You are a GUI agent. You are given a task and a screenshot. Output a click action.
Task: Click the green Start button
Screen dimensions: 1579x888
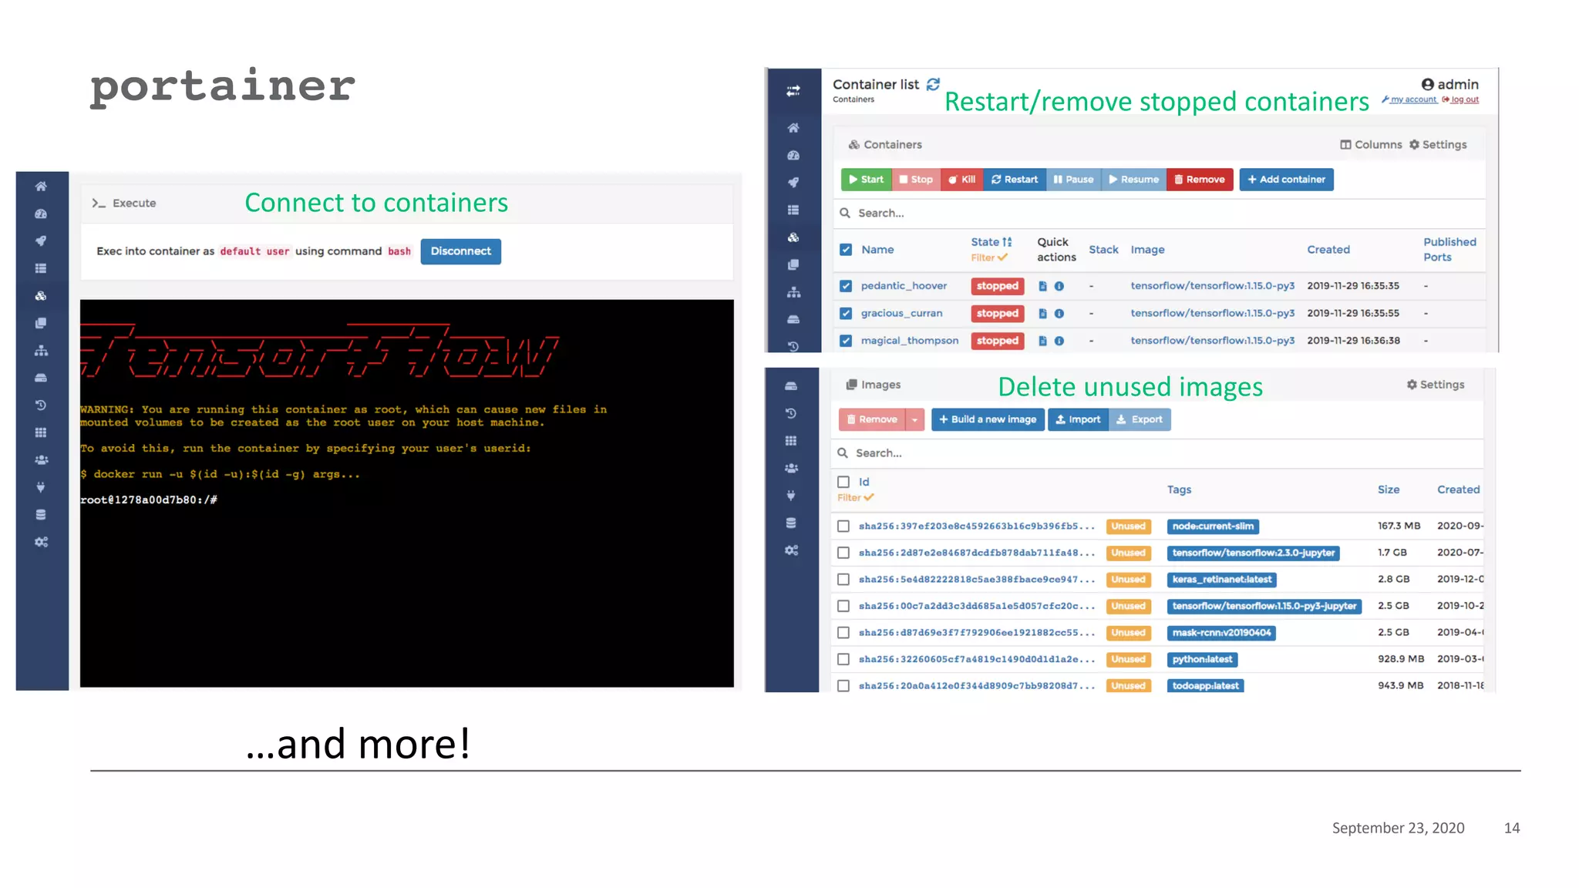pos(866,180)
